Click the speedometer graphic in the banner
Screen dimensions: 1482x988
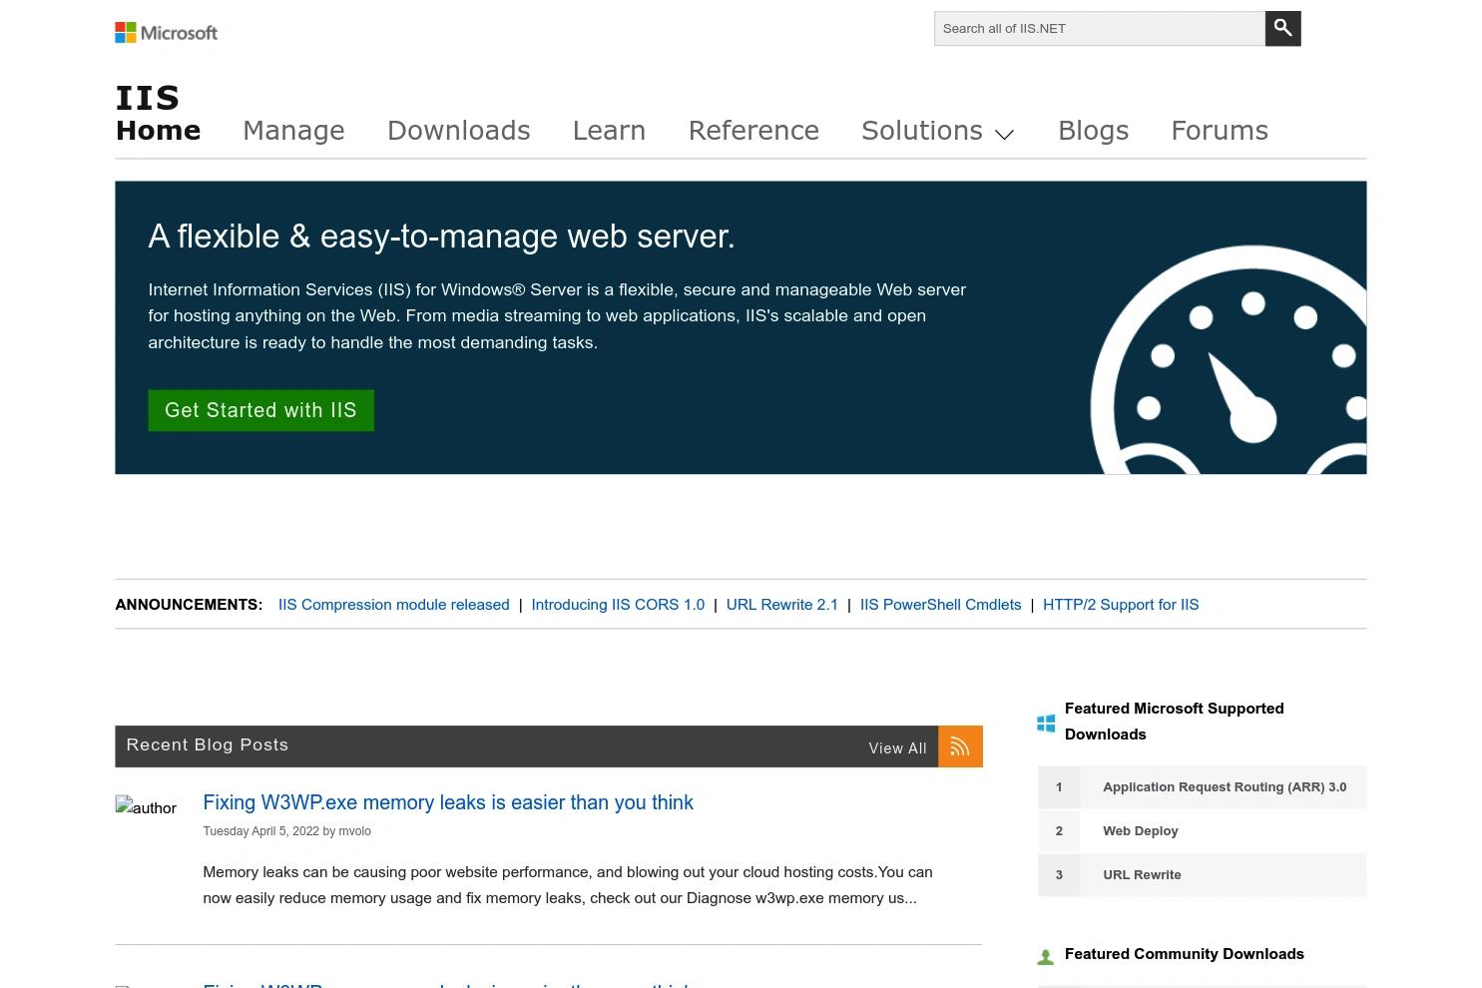pos(1229,360)
